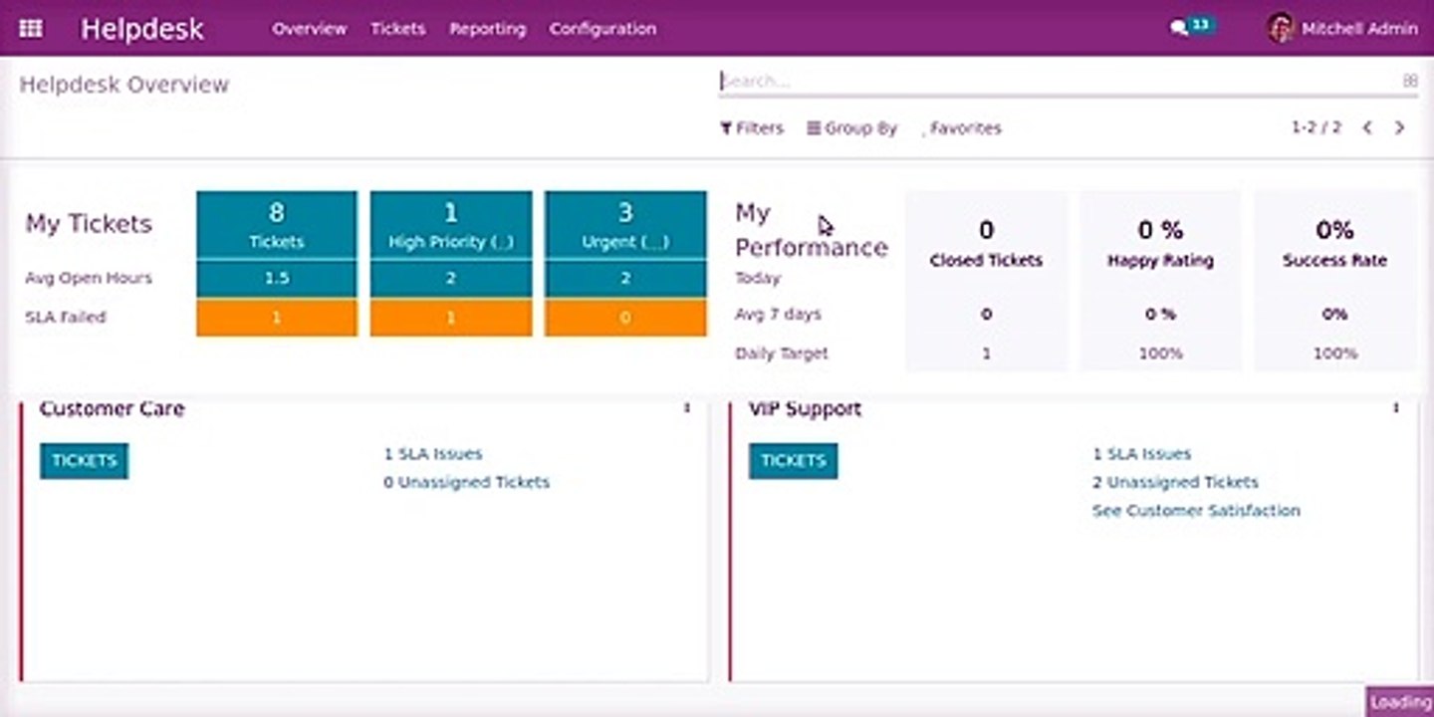1434x717 pixels.
Task: Toggle search options icon in search bar
Action: pyautogui.click(x=1409, y=81)
